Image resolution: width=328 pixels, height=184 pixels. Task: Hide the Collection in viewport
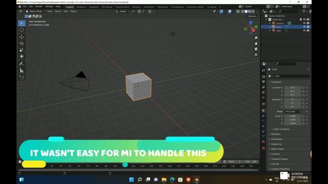304,19
